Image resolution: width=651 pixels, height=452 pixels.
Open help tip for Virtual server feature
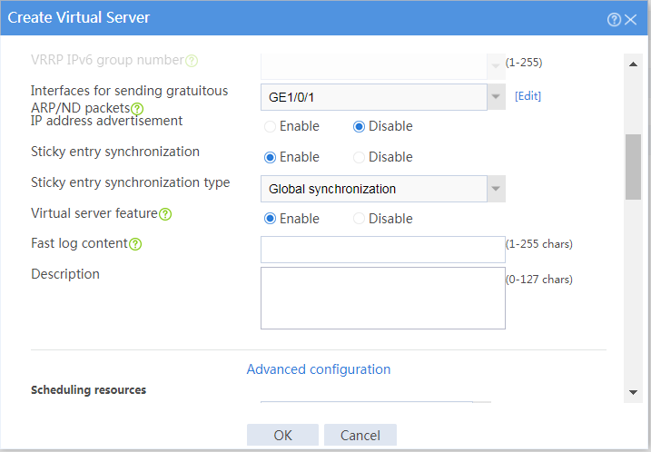pos(165,214)
